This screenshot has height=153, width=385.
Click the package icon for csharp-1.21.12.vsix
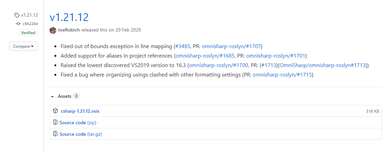coord(55,111)
